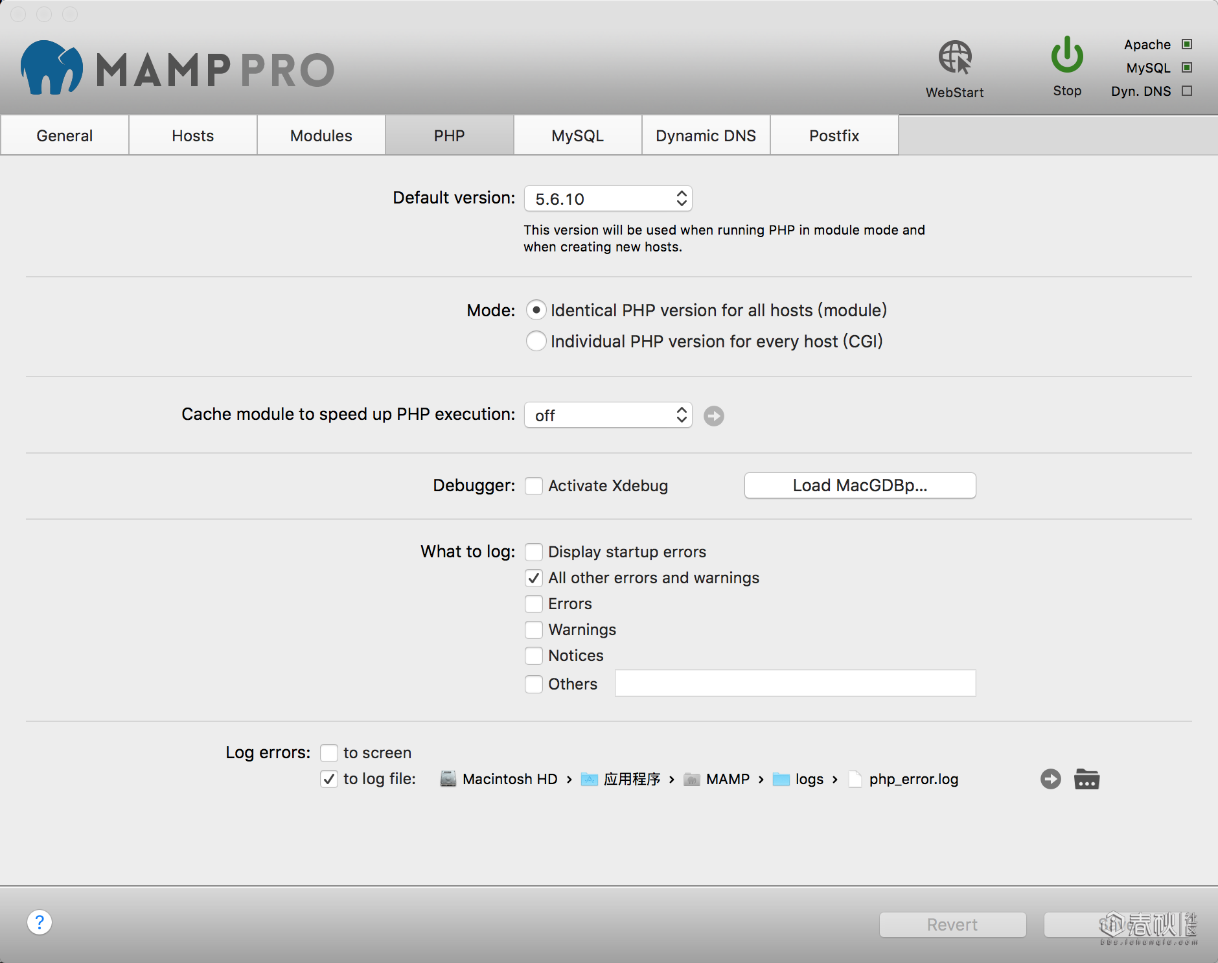The image size is (1218, 963).
Task: Uncheck All other errors and warnings
Action: pyautogui.click(x=534, y=578)
